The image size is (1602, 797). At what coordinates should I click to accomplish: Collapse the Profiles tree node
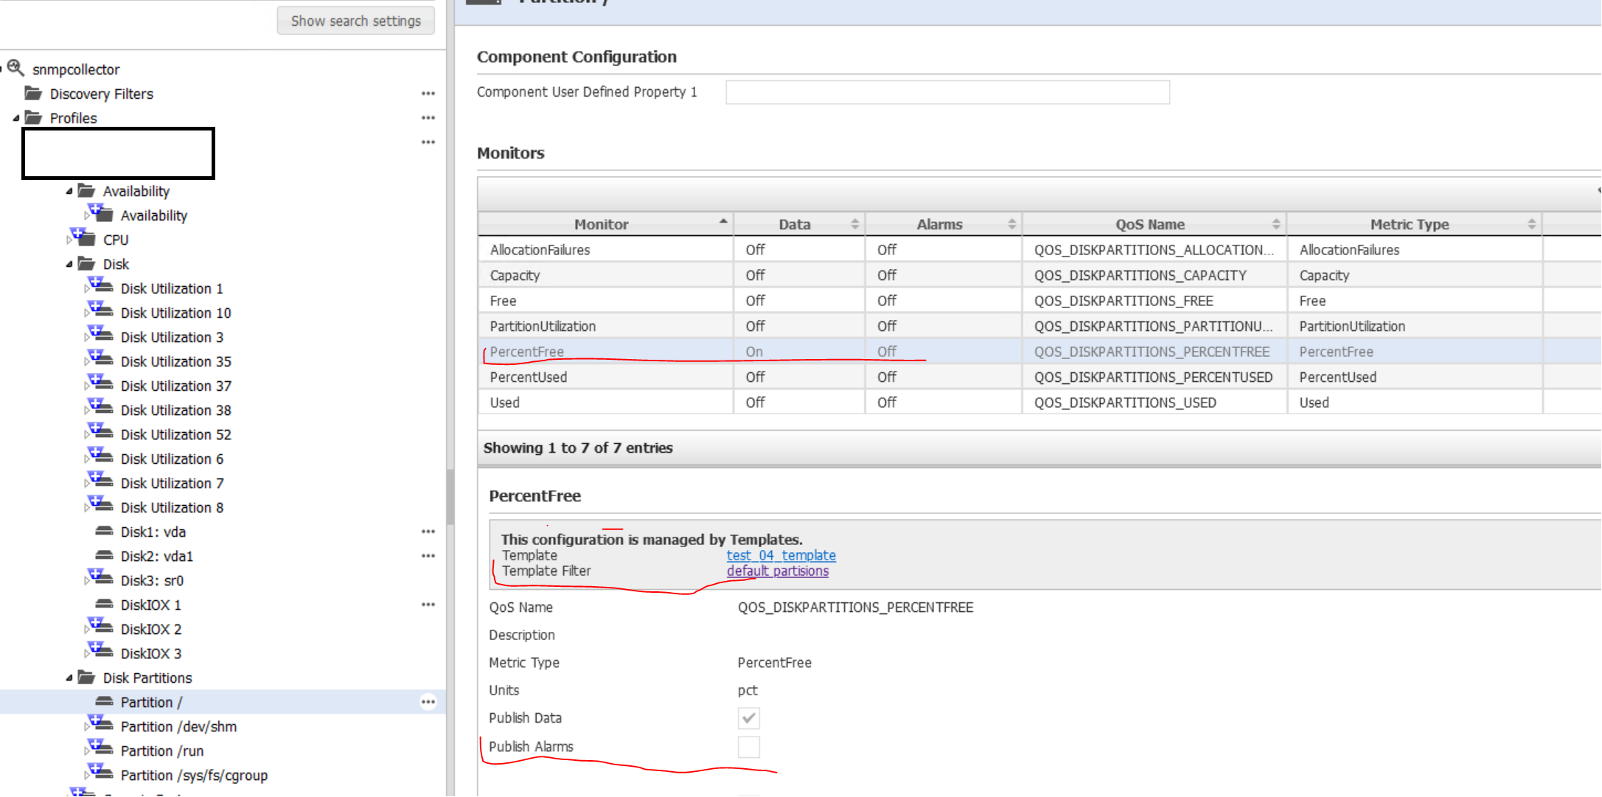pyautogui.click(x=16, y=118)
